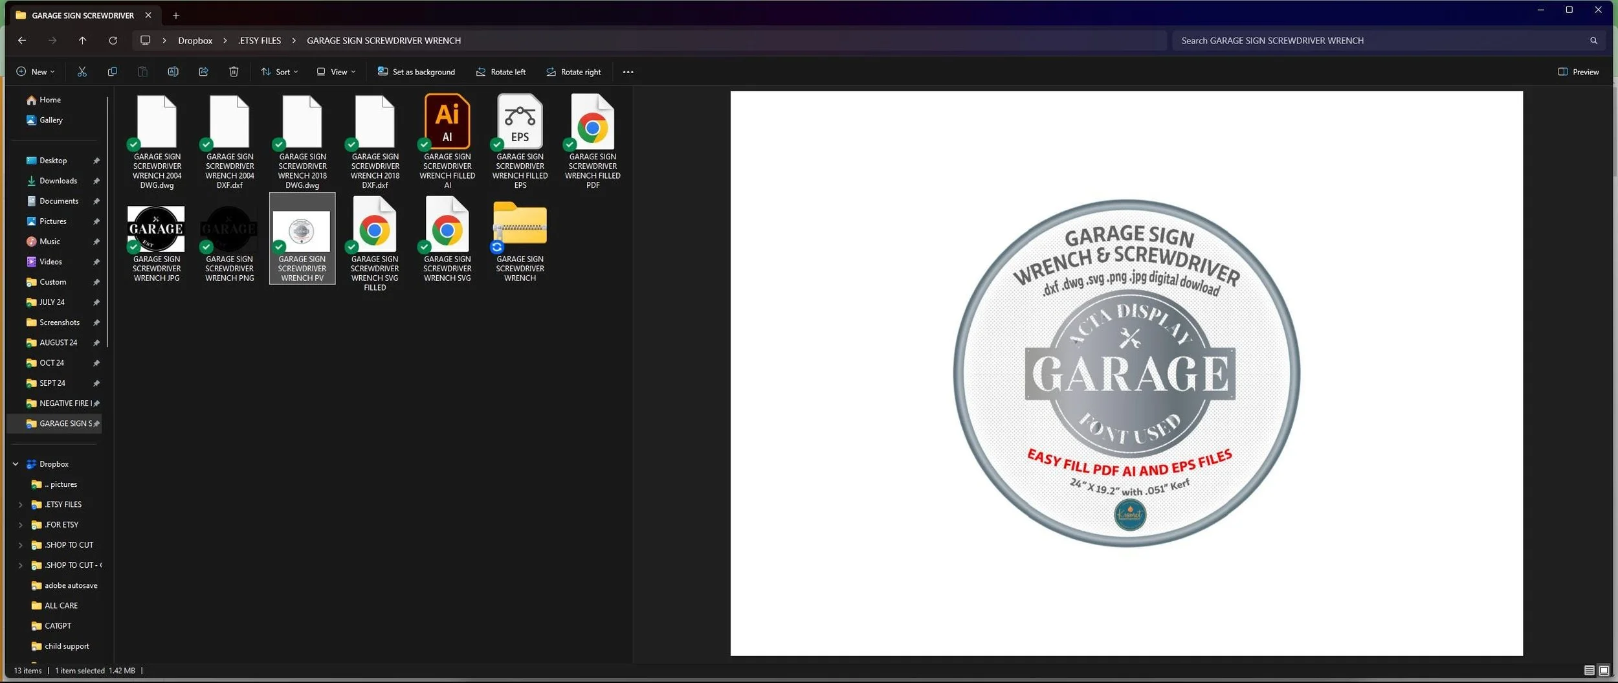Click the Rotate right button
The image size is (1618, 683).
tap(573, 72)
